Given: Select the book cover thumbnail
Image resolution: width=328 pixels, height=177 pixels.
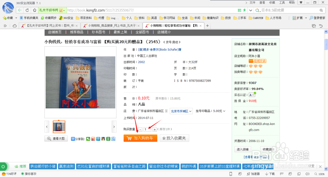Looking at the screenshot, I should [59, 127].
